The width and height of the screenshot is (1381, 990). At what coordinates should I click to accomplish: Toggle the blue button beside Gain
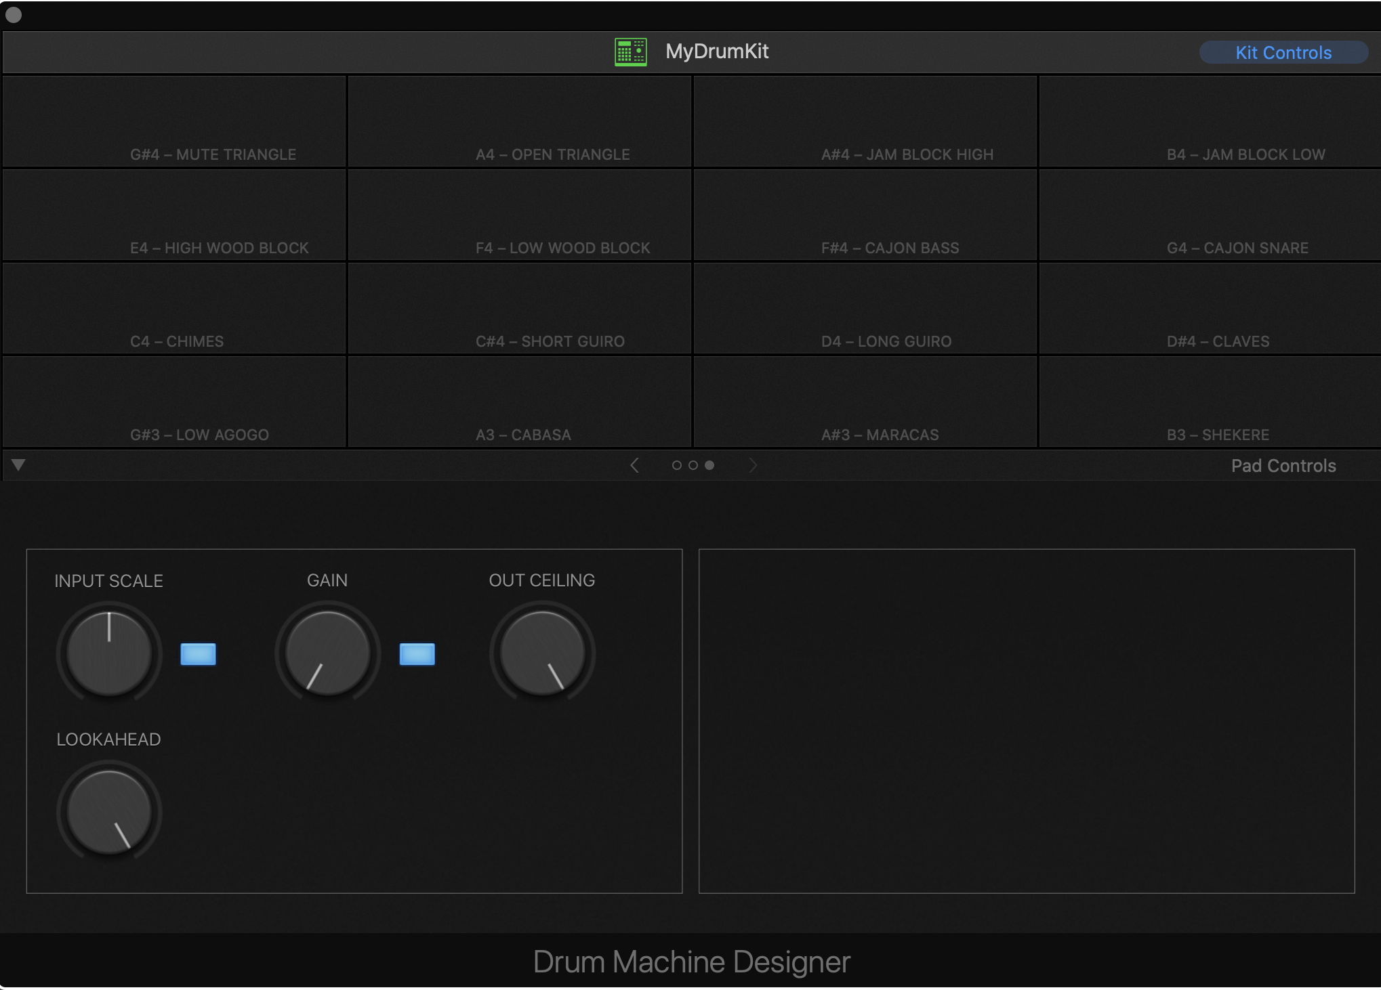[x=417, y=654]
